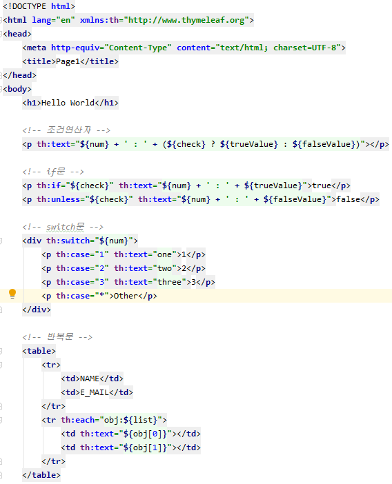Click the th:each="obj:${list}" attribute
This screenshot has width=392, height=484.
(111, 420)
